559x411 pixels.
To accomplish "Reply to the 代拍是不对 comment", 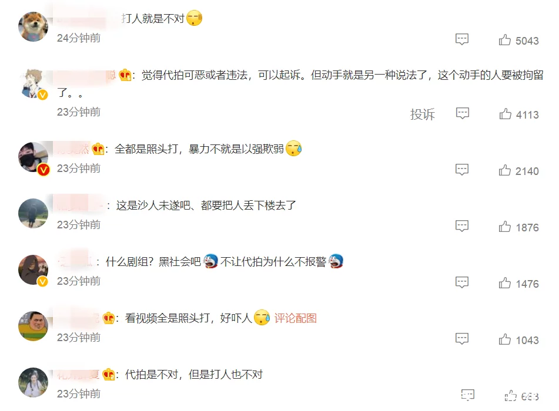I will click(x=468, y=395).
